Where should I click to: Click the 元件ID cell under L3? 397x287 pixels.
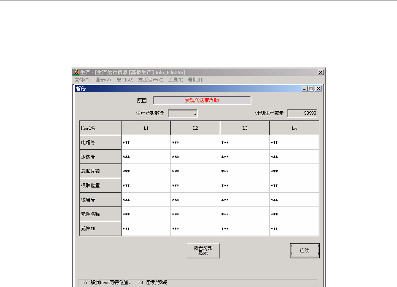[x=245, y=228]
